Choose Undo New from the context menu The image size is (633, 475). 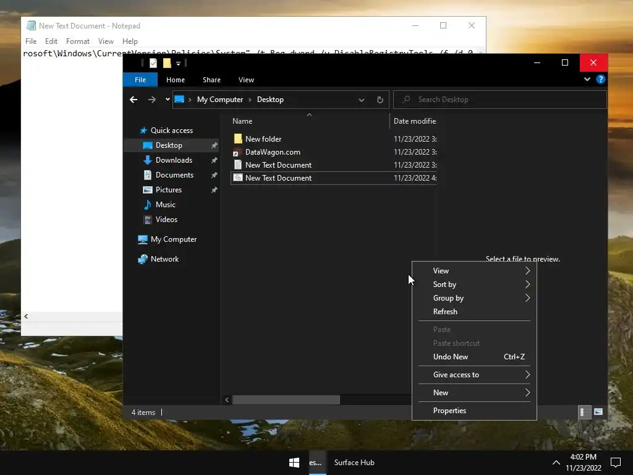pyautogui.click(x=474, y=357)
